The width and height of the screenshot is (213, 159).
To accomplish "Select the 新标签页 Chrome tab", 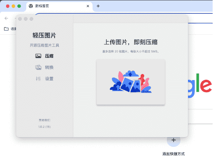I will (59, 6).
